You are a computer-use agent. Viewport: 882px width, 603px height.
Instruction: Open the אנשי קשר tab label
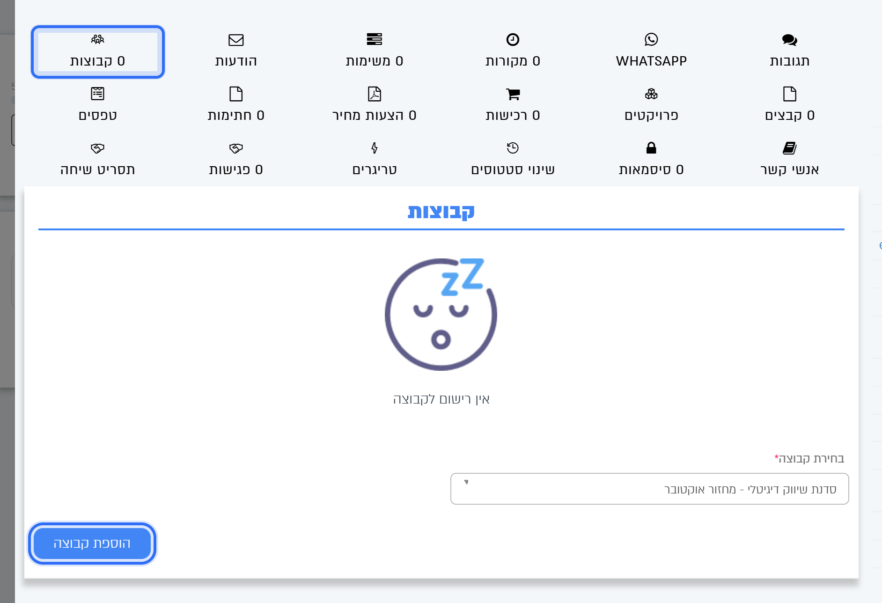[x=790, y=169]
